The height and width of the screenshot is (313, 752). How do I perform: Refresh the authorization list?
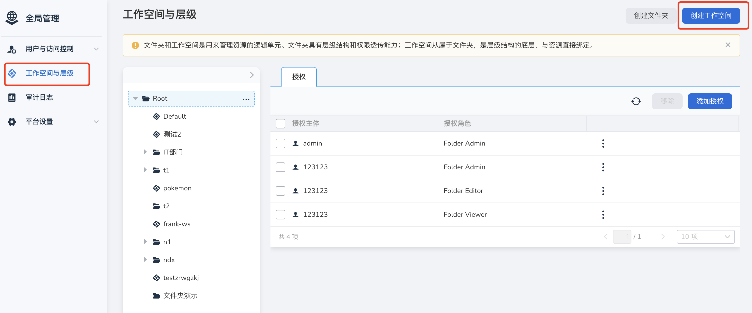[636, 101]
